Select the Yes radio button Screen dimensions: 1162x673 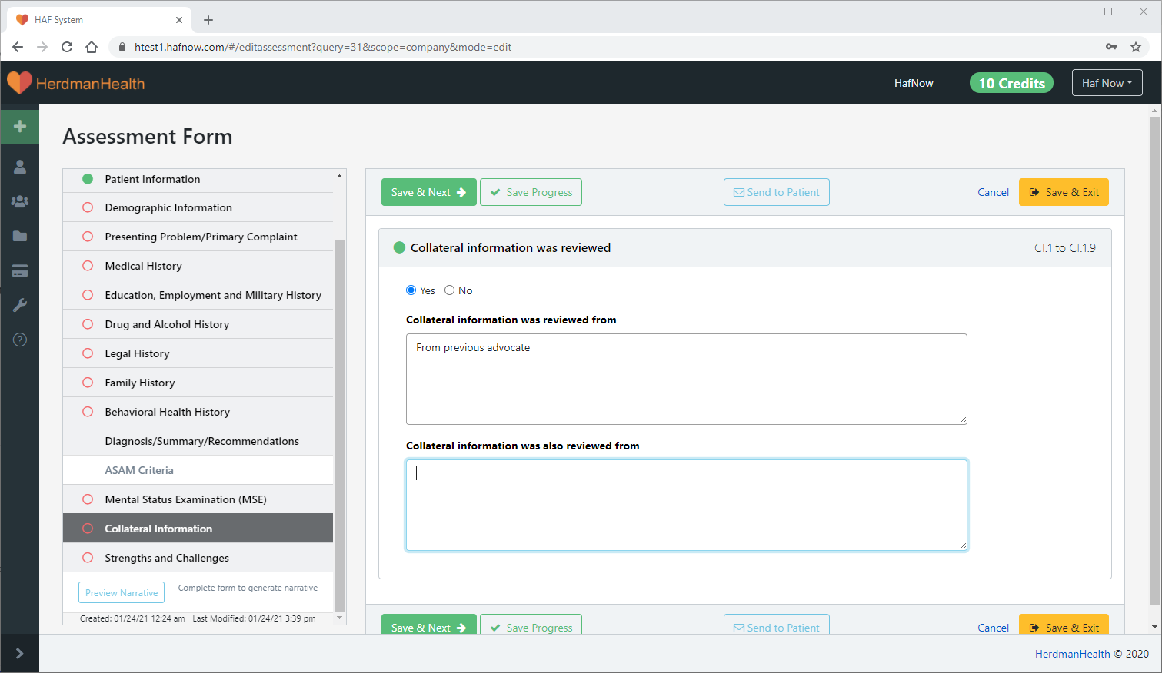point(411,290)
